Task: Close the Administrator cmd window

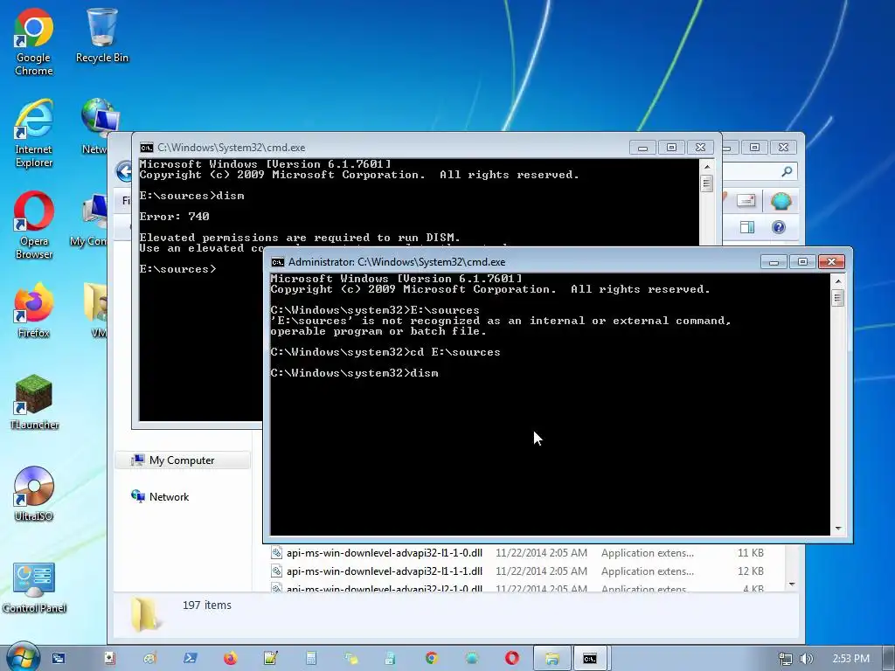Action: click(831, 262)
